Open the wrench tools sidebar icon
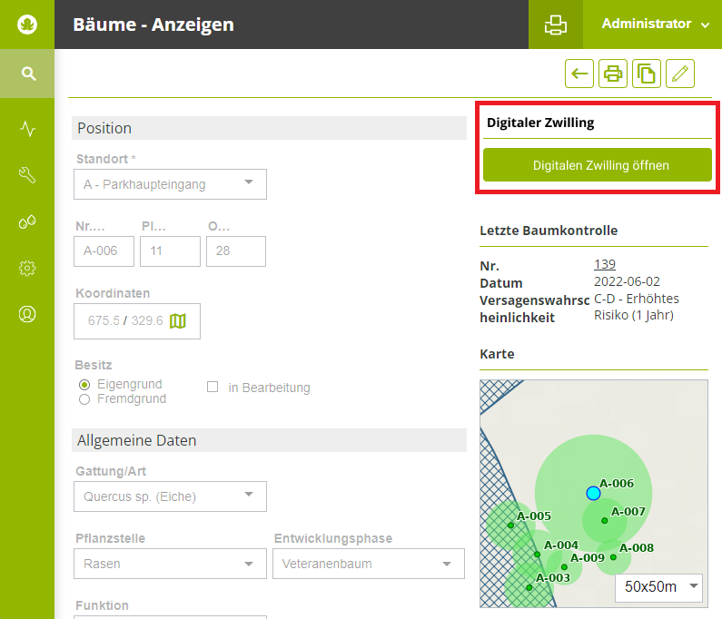 pos(27,175)
